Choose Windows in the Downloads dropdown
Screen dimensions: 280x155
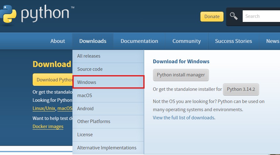108,82
